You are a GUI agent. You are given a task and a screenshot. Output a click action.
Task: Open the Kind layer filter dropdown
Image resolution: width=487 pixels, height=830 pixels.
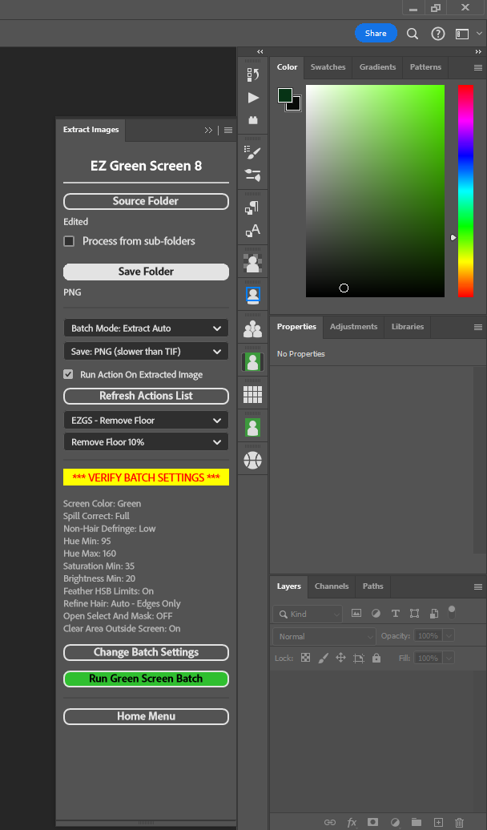pos(307,614)
